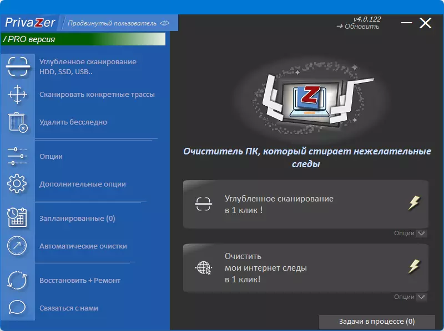Minimize the PrivaZer window
This screenshot has width=444, height=331.
(x=406, y=23)
